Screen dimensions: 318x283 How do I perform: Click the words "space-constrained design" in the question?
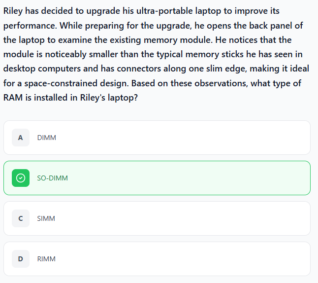pyautogui.click(x=76, y=83)
